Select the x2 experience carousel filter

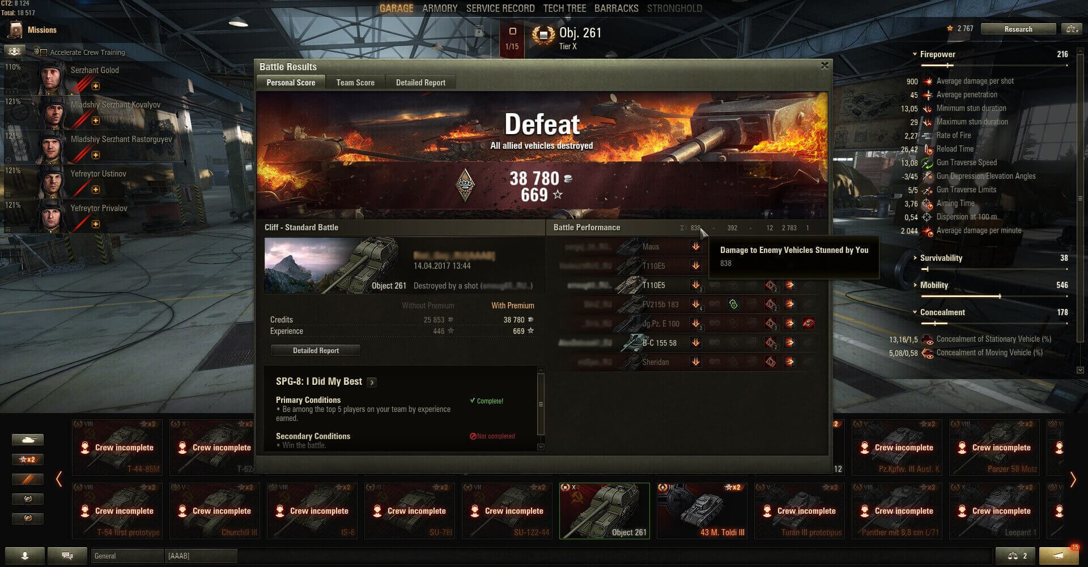click(x=27, y=459)
